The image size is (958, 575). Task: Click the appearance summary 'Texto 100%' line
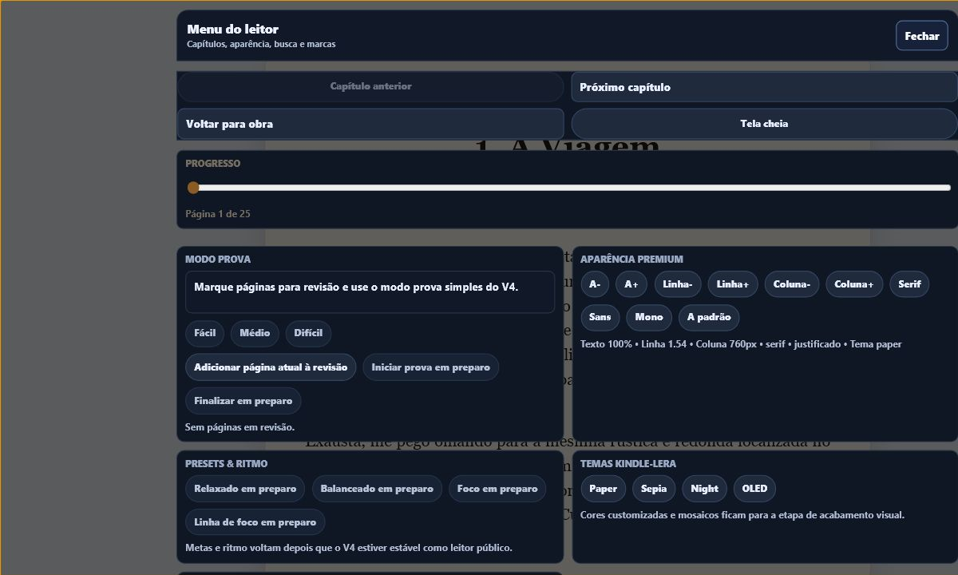[741, 344]
